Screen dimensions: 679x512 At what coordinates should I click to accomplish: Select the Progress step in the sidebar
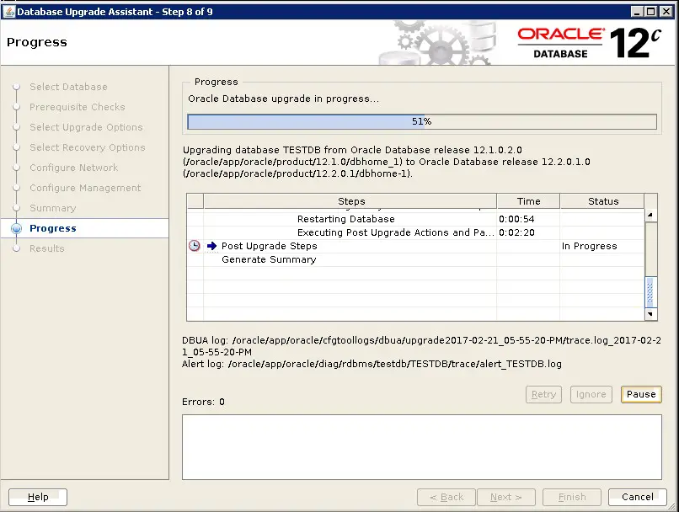coord(53,228)
